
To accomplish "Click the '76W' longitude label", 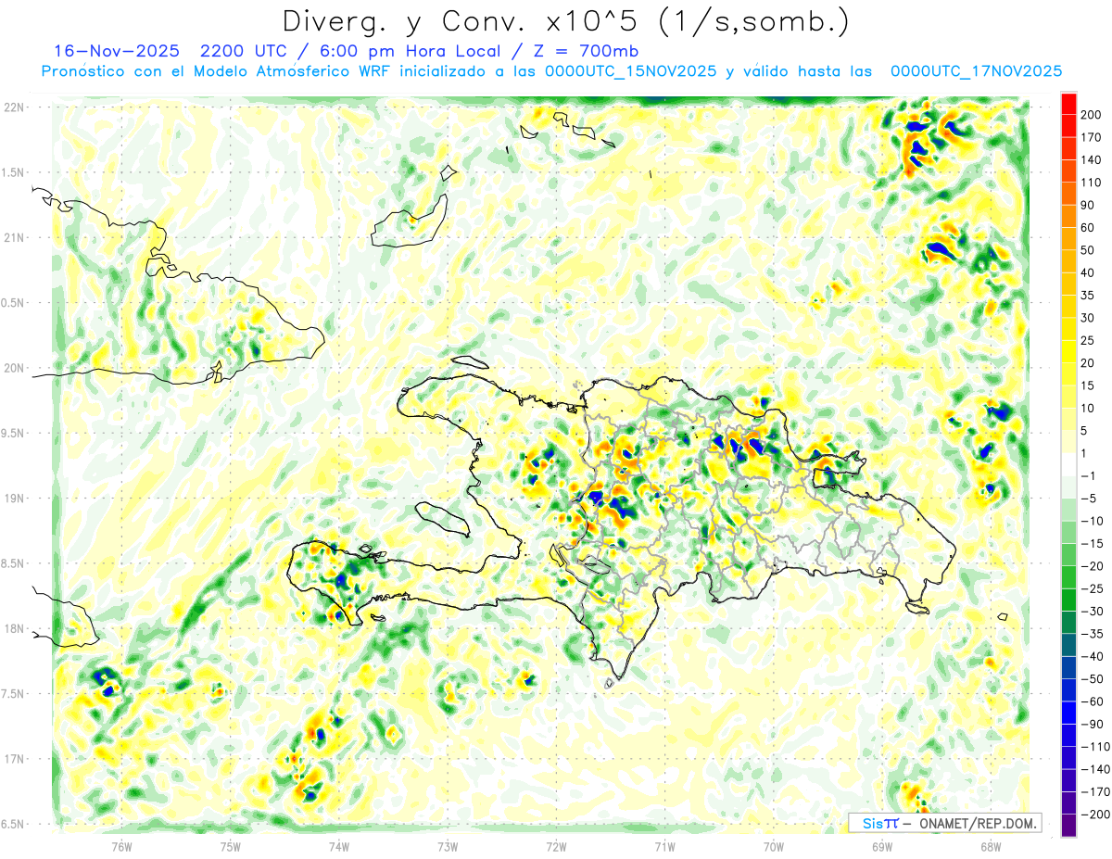I will 121,846.
